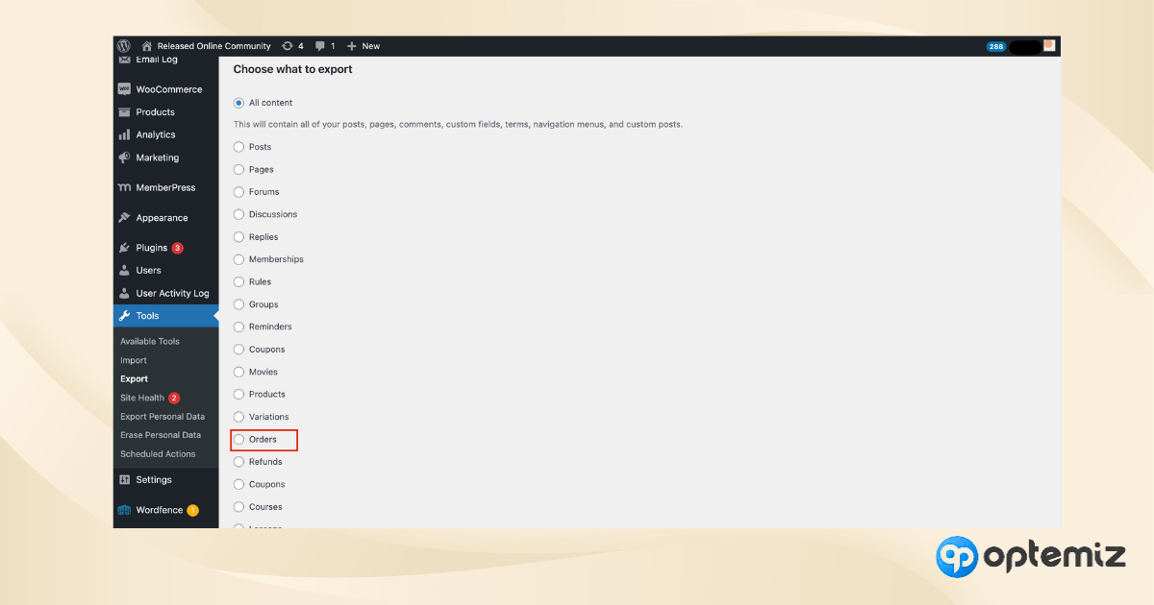Viewport: 1154px width, 605px height.
Task: Select the Forums radio button
Action: pyautogui.click(x=239, y=192)
